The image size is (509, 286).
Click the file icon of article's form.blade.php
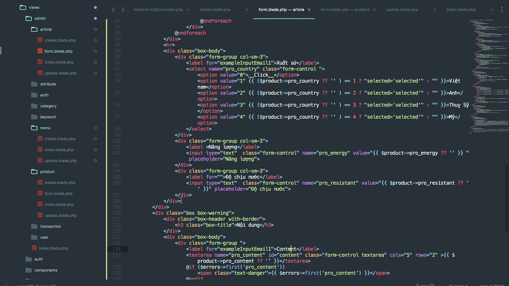[x=40, y=51]
